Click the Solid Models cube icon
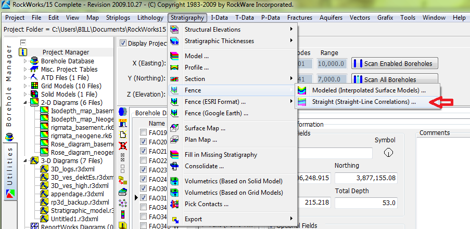470x229 pixels. coord(34,95)
